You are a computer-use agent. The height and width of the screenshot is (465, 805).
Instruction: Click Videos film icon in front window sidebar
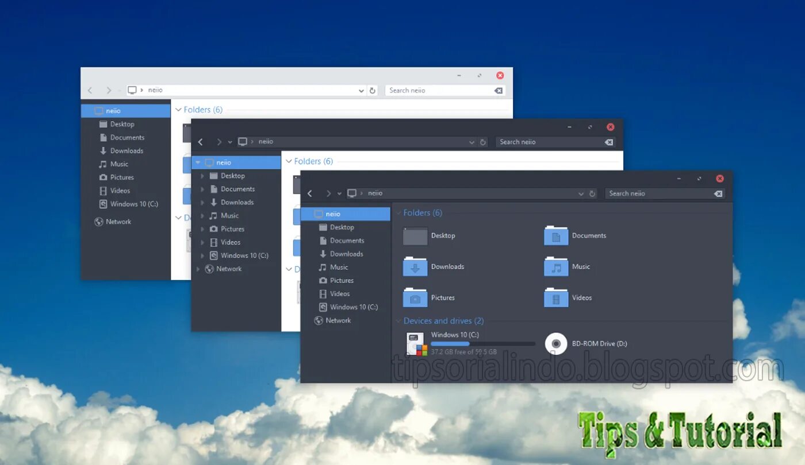tap(323, 293)
